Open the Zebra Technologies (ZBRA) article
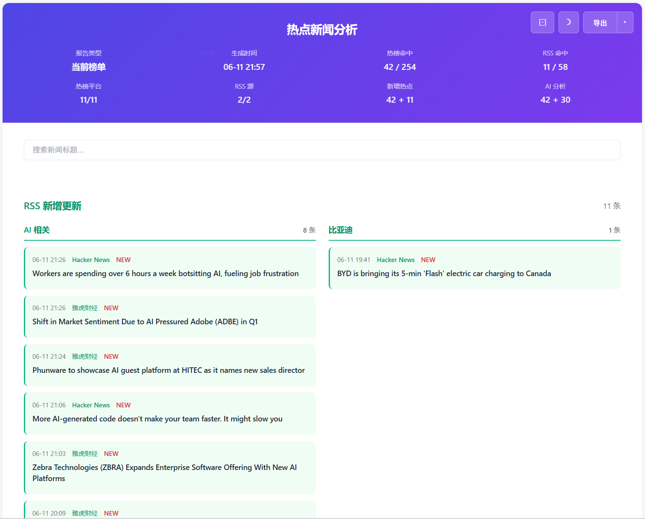This screenshot has width=645, height=519. tap(165, 473)
